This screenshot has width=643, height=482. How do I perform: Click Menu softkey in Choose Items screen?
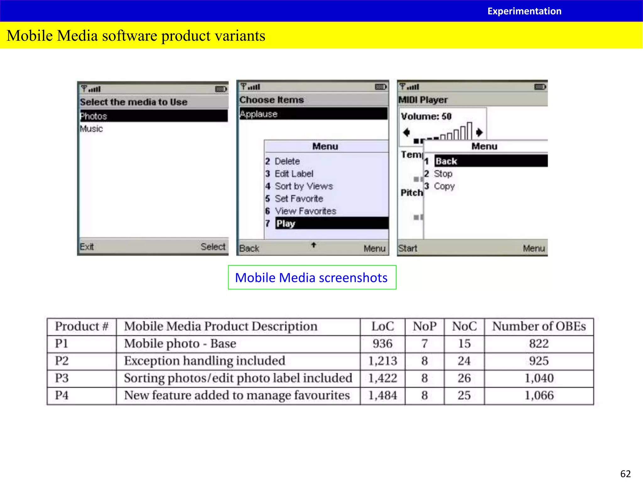[375, 249]
